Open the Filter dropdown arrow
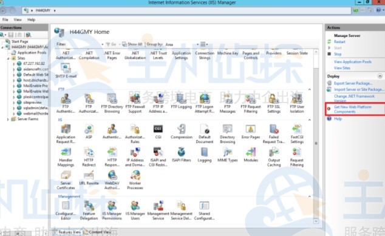385x236 pixels. coord(103,44)
